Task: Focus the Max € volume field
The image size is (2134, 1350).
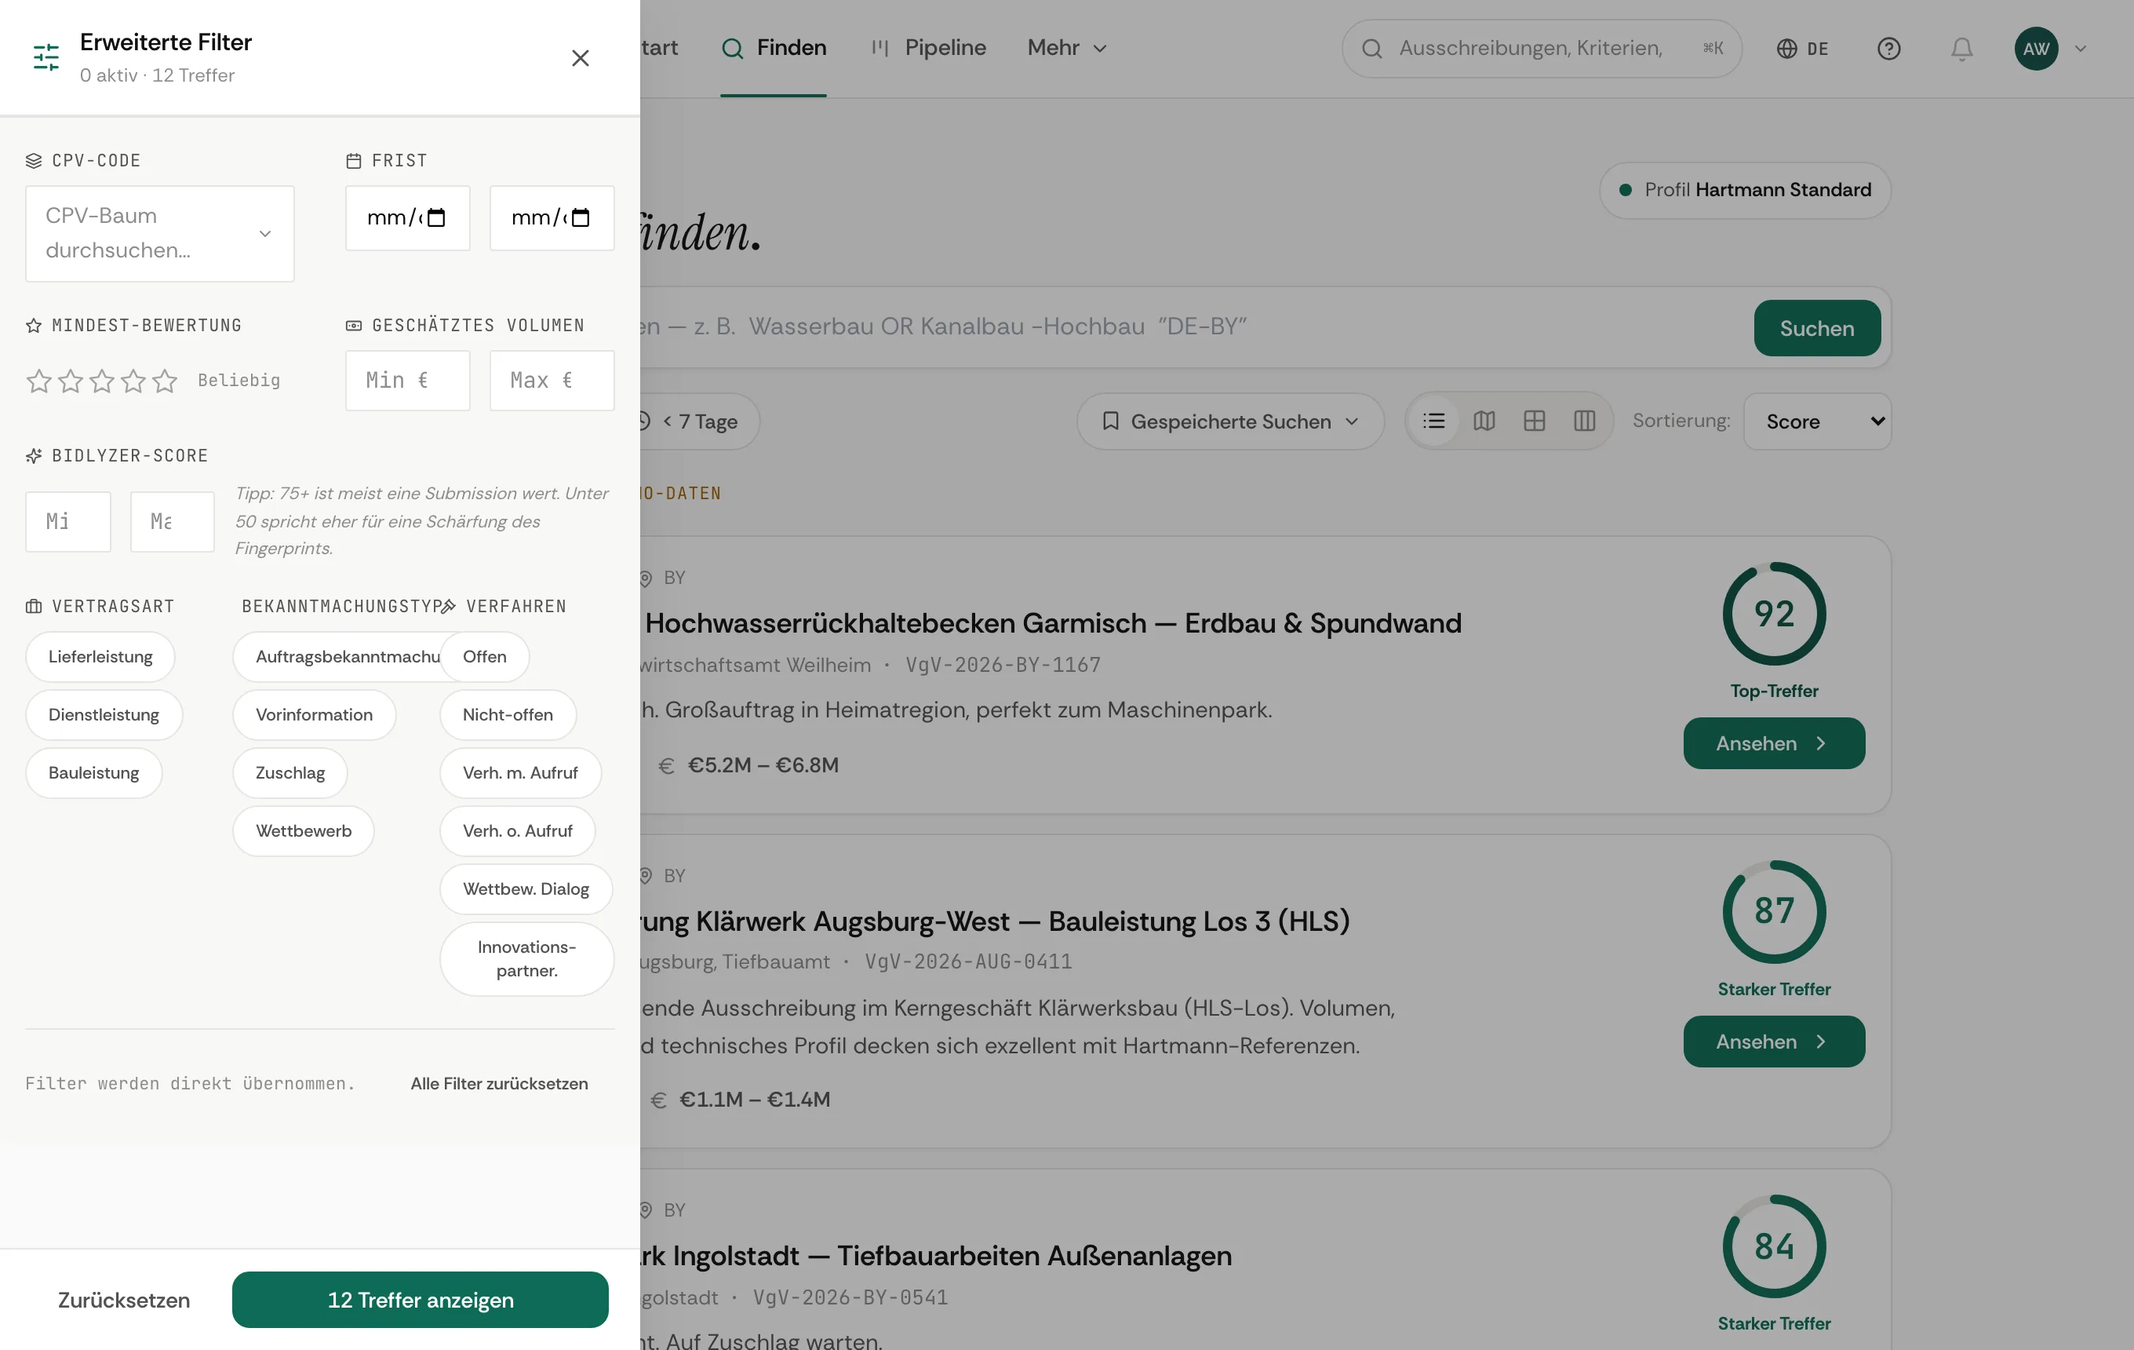Action: (552, 380)
